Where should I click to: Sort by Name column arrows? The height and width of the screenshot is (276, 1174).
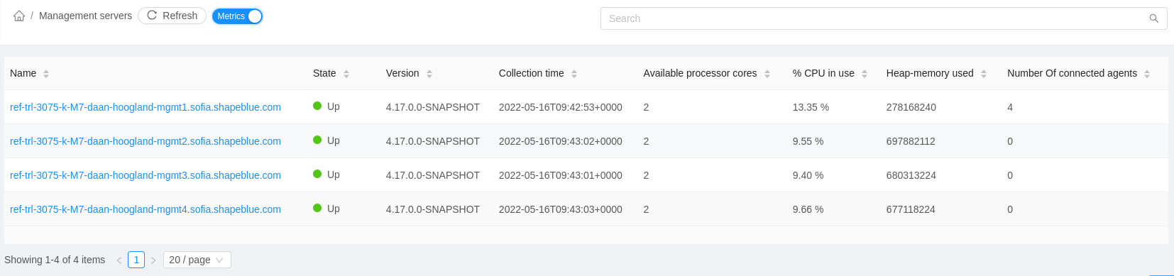click(x=46, y=74)
